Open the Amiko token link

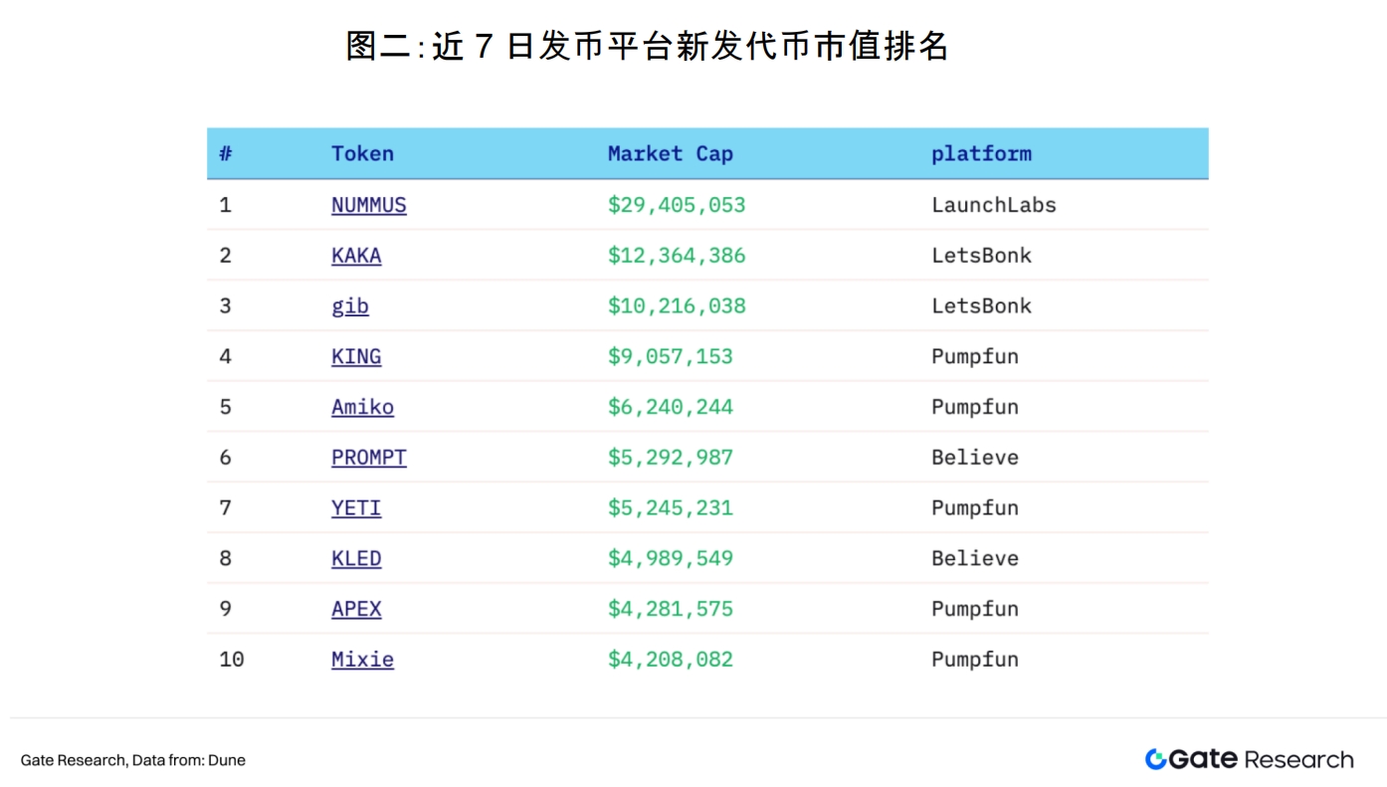coord(362,407)
